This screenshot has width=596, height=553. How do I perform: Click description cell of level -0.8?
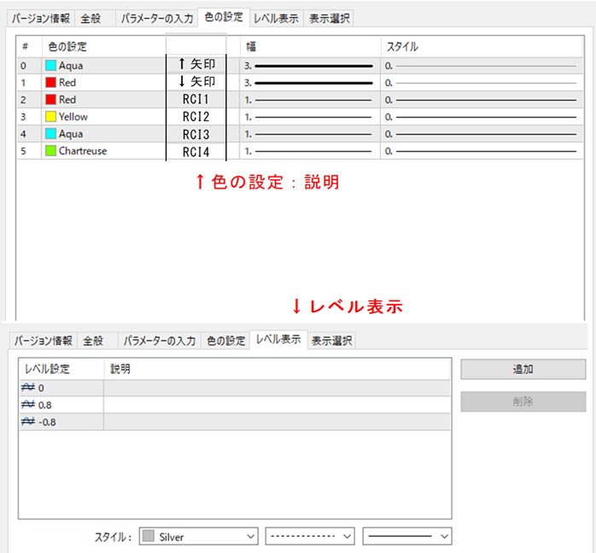tap(278, 422)
